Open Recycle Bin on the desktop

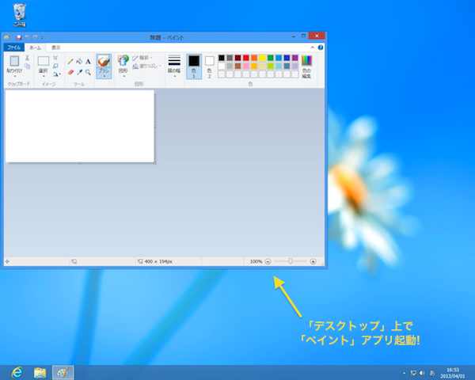pyautogui.click(x=19, y=15)
